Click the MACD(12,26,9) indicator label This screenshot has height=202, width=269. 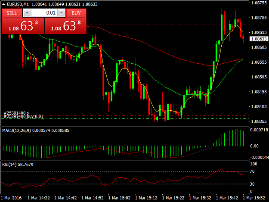pyautogui.click(x=36, y=131)
